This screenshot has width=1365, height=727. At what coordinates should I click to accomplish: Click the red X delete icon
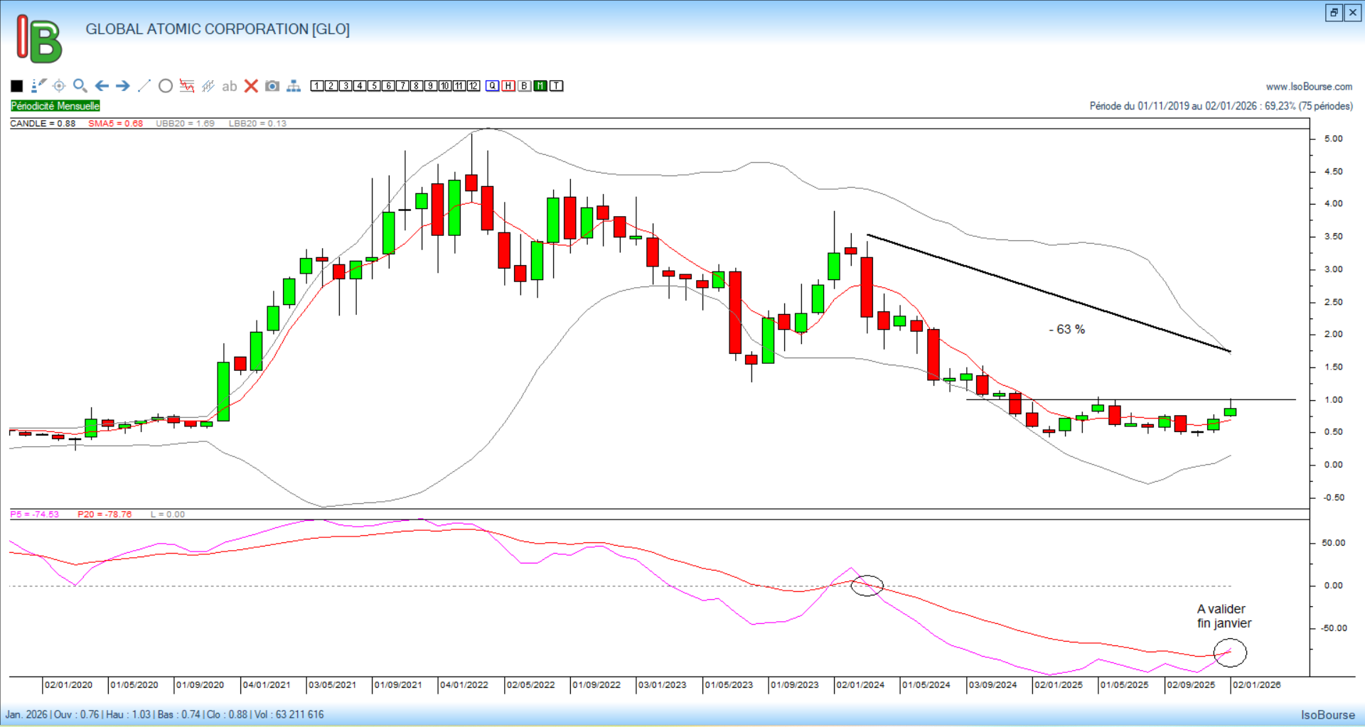tap(251, 86)
